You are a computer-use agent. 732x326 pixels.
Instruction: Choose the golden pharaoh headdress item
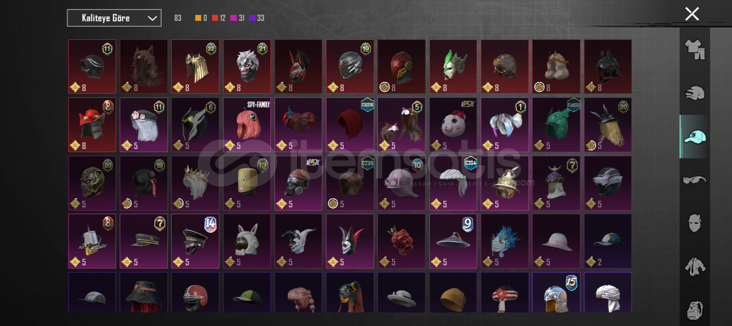click(195, 67)
